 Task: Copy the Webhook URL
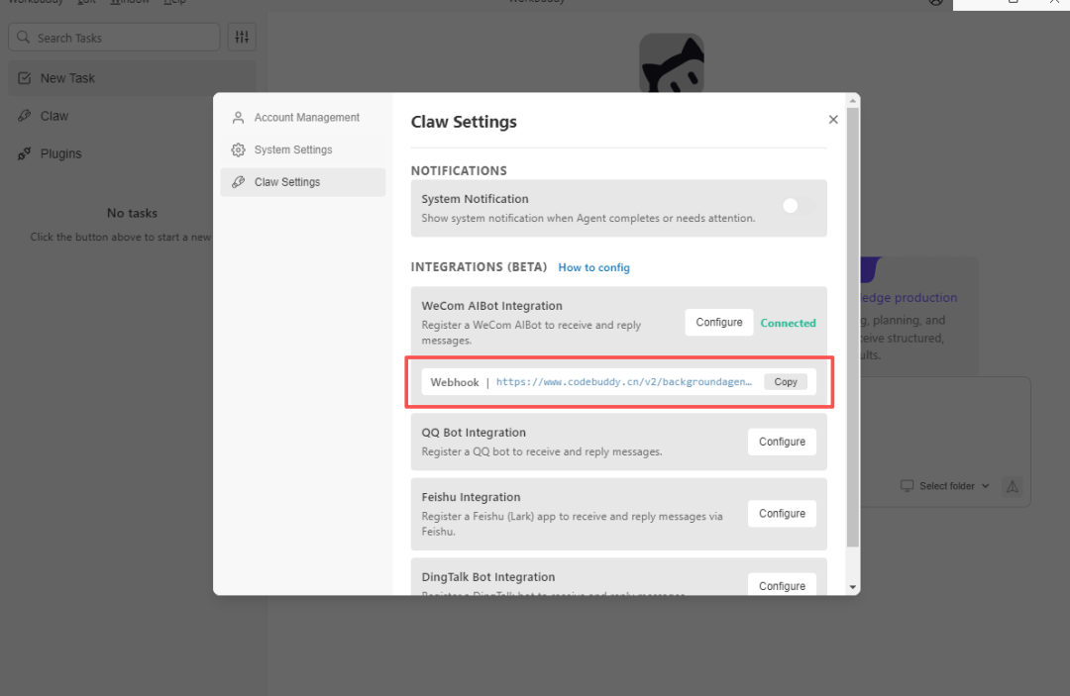click(786, 382)
